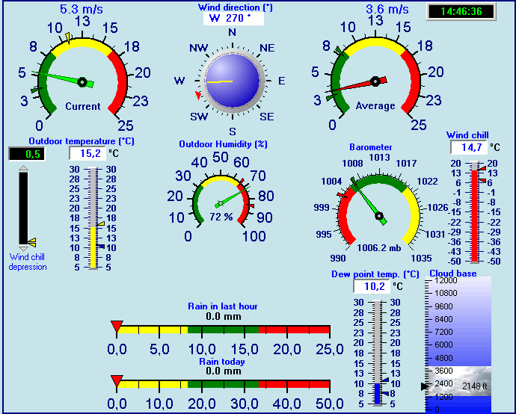Click the wind chill depression 0,5 readout
Viewport: 516px width, 414px height.
(25, 154)
